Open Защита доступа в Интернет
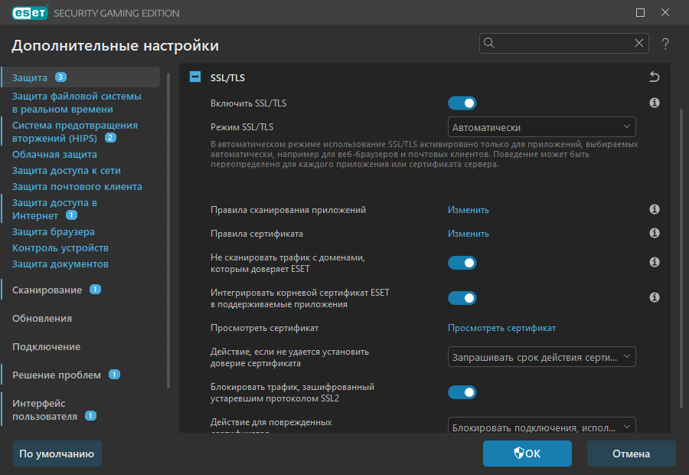Viewport: 689px width, 475px height. [54, 209]
